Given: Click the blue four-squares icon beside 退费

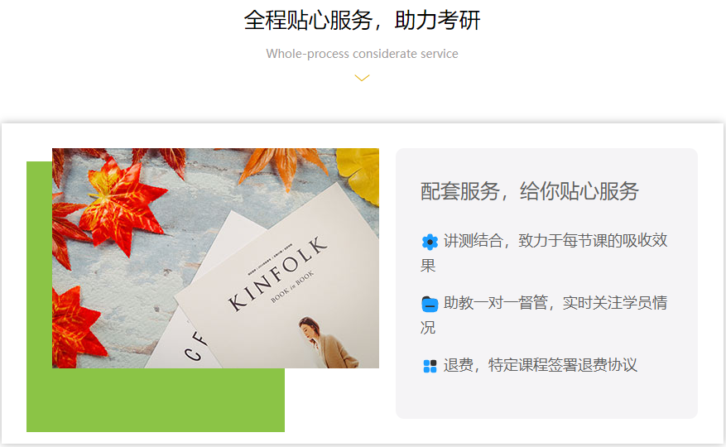Looking at the screenshot, I should 430,366.
